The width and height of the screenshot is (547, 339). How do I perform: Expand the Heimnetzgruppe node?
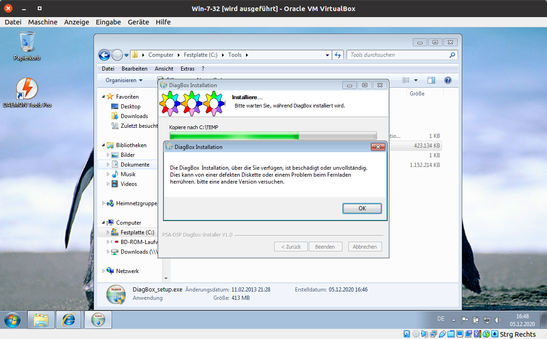pyautogui.click(x=103, y=203)
